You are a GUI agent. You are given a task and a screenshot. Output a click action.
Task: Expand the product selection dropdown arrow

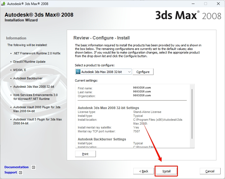[x=129, y=72]
